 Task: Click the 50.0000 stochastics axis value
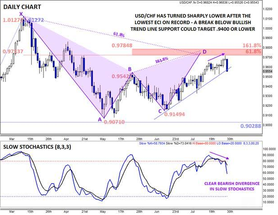[x=269, y=179]
